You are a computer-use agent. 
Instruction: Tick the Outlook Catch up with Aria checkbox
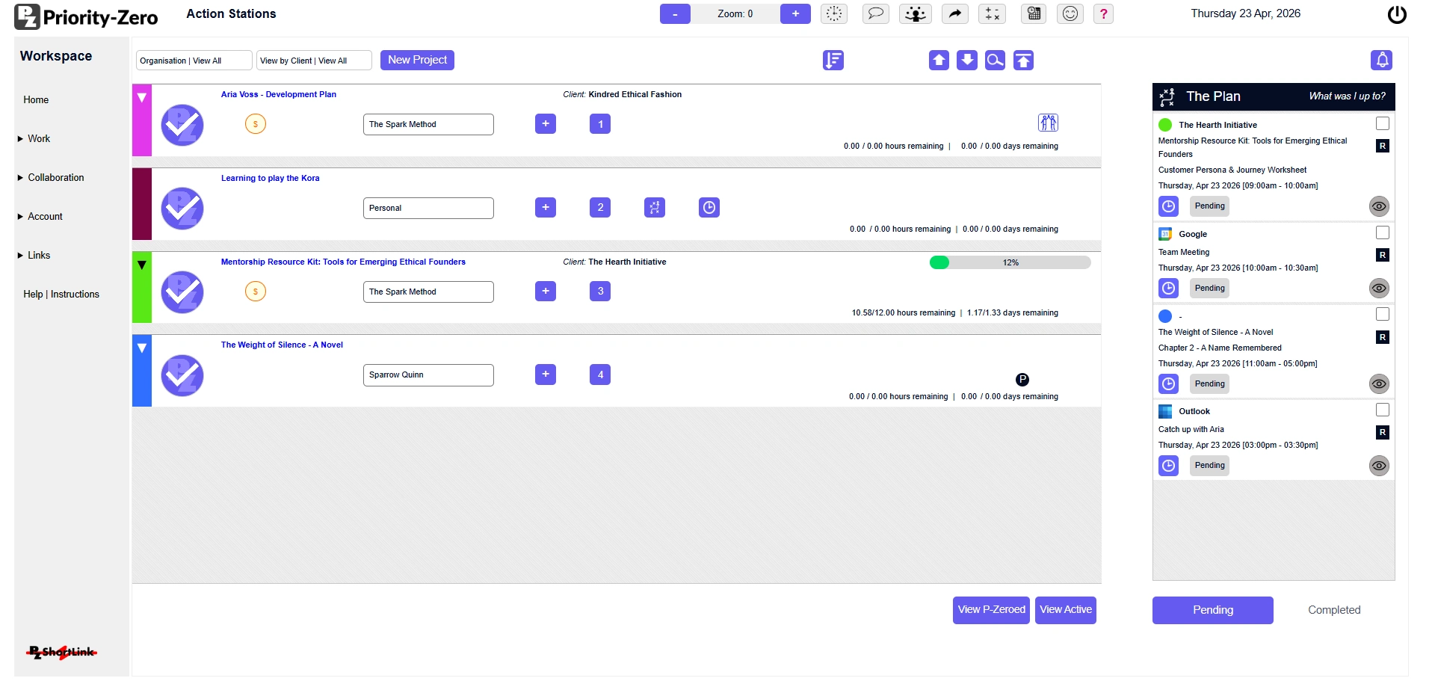coord(1383,410)
